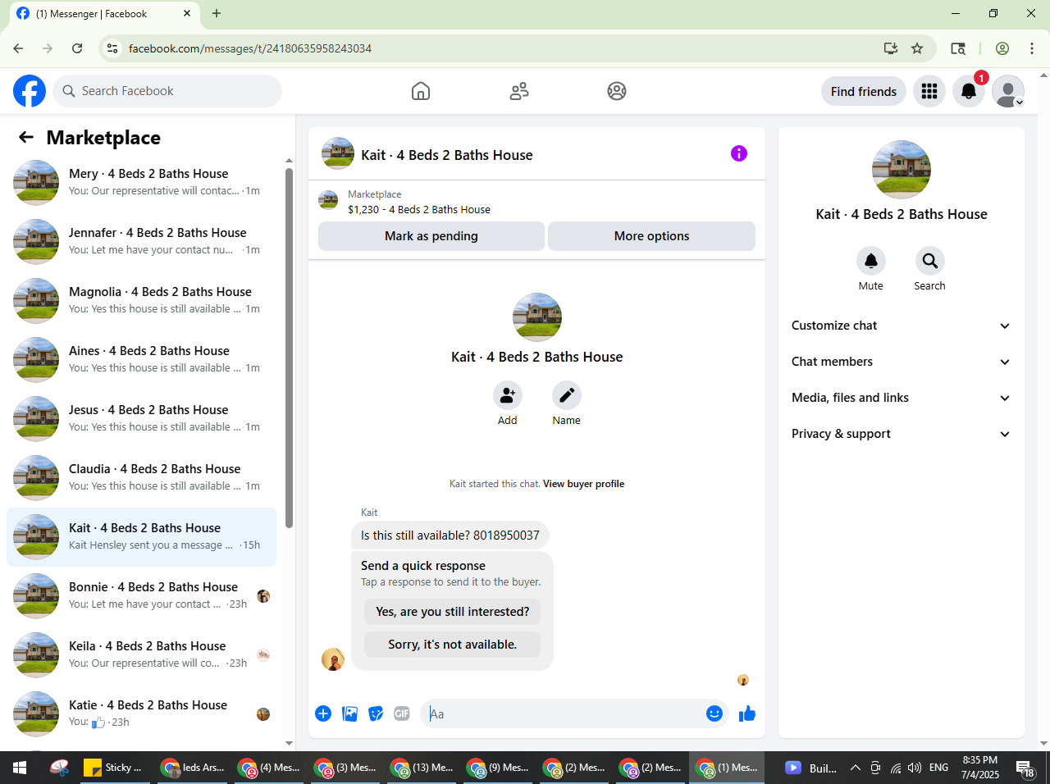1050x784 pixels.
Task: Expand Chat members section
Action: click(x=901, y=362)
